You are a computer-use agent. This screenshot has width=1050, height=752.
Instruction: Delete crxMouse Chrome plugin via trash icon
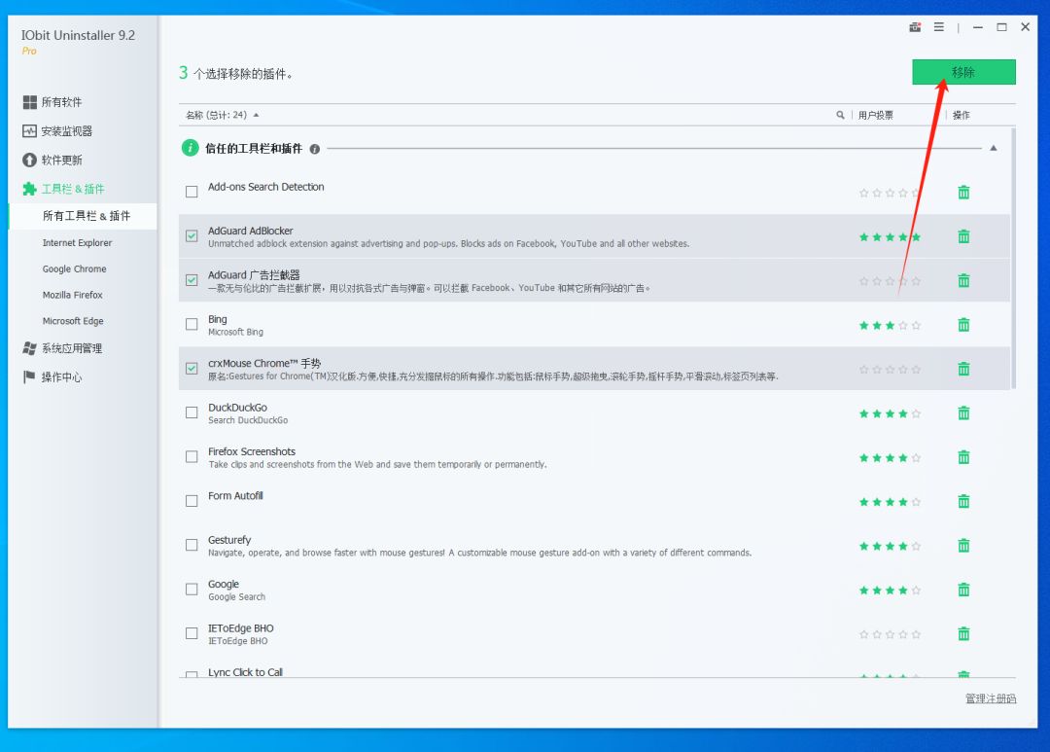pyautogui.click(x=963, y=370)
